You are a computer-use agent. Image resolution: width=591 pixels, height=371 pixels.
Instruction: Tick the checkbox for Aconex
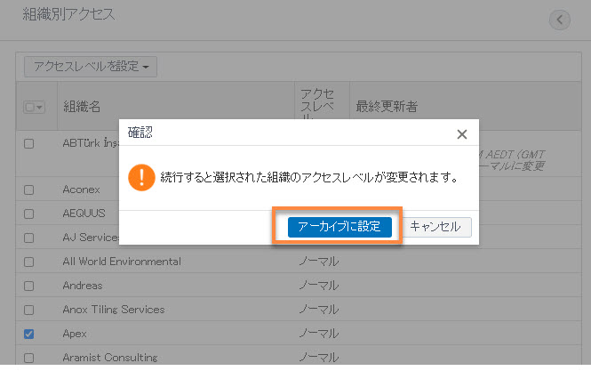29,190
